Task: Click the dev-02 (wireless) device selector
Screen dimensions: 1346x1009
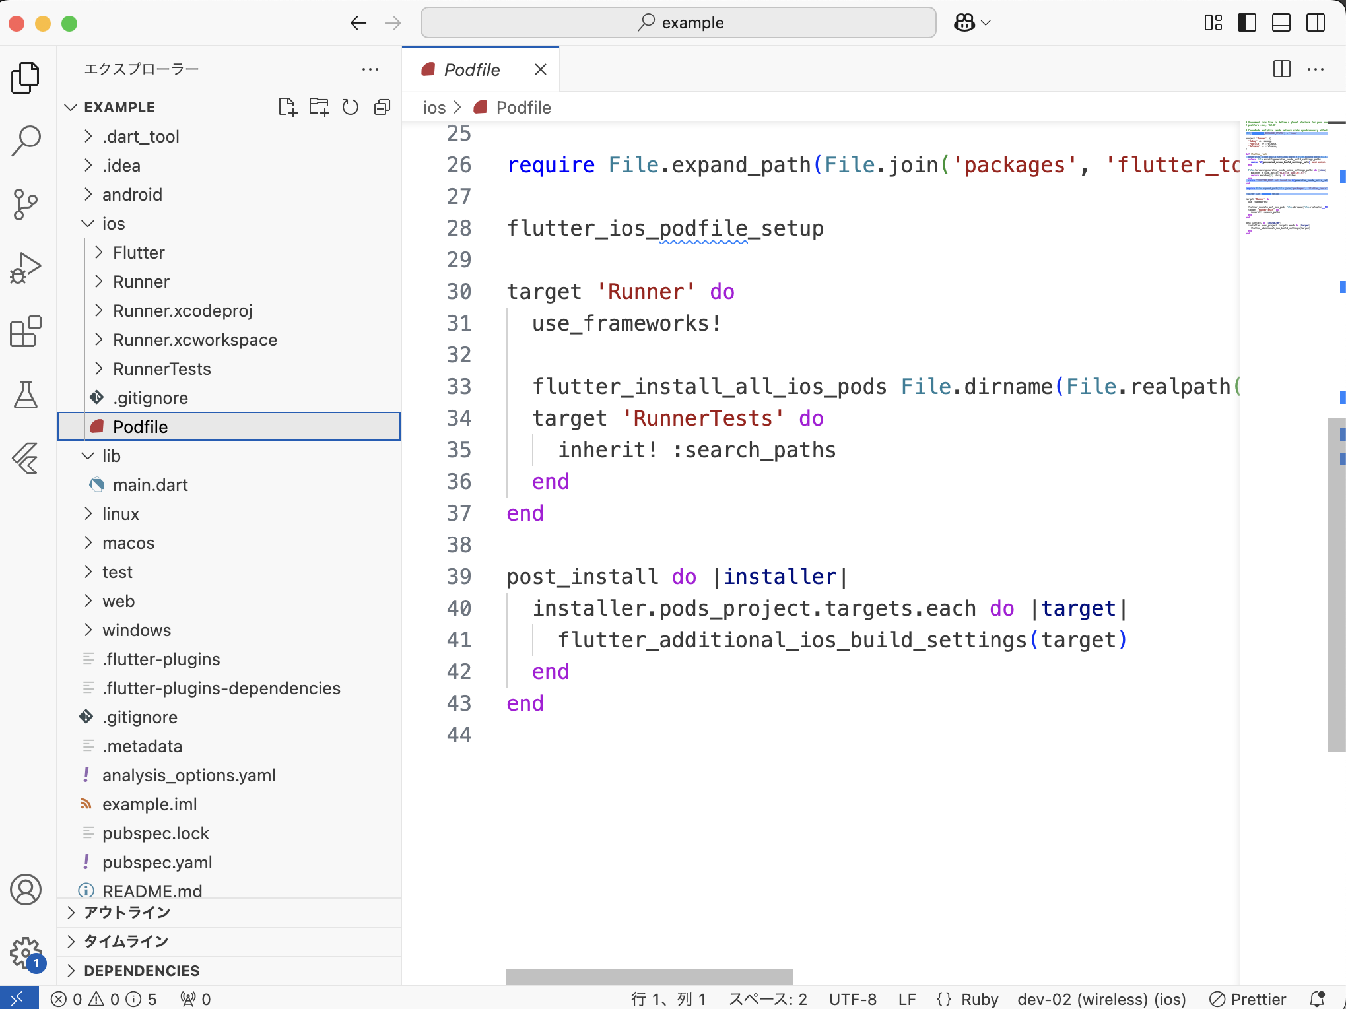Action: point(1101,999)
